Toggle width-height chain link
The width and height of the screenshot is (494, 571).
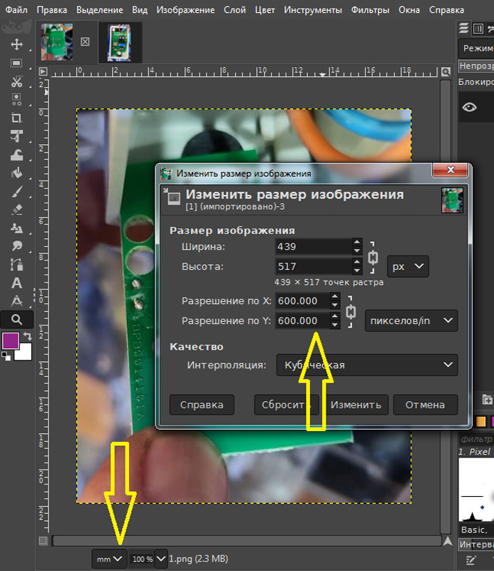(372, 257)
